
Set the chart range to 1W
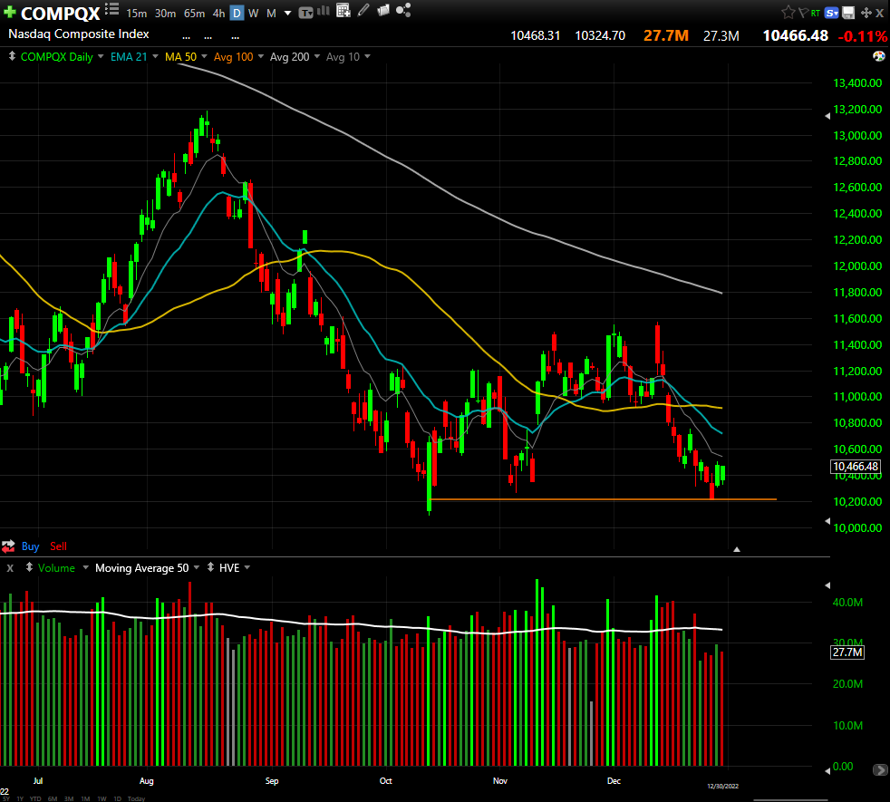102,798
